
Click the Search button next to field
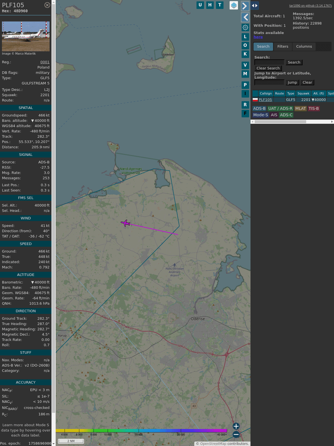(294, 62)
